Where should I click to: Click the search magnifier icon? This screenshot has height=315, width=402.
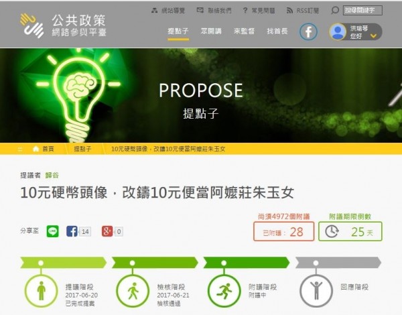pos(334,11)
